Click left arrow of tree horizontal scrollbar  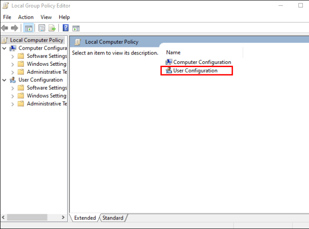point(3,217)
